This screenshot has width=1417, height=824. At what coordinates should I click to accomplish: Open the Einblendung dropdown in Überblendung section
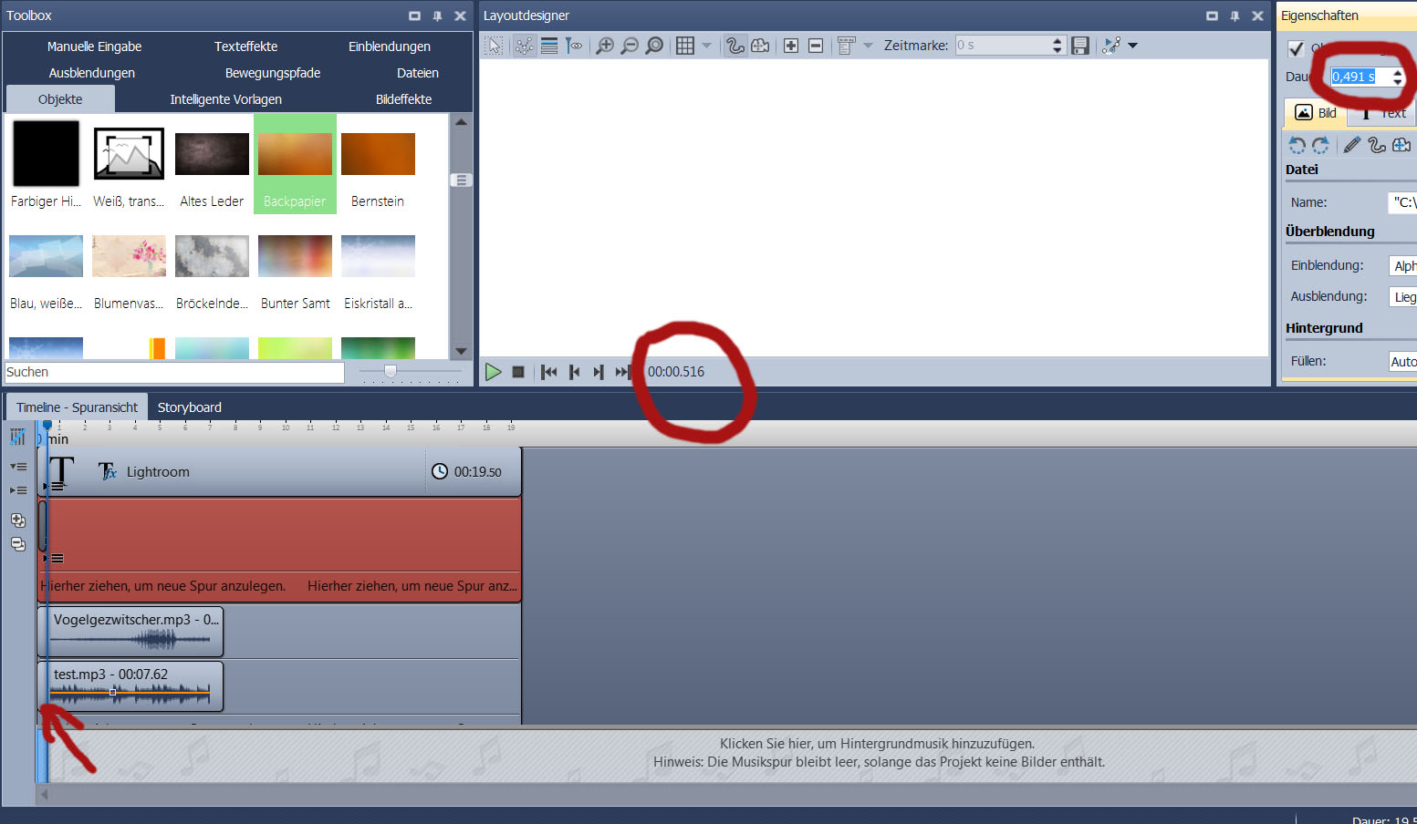(x=1402, y=265)
